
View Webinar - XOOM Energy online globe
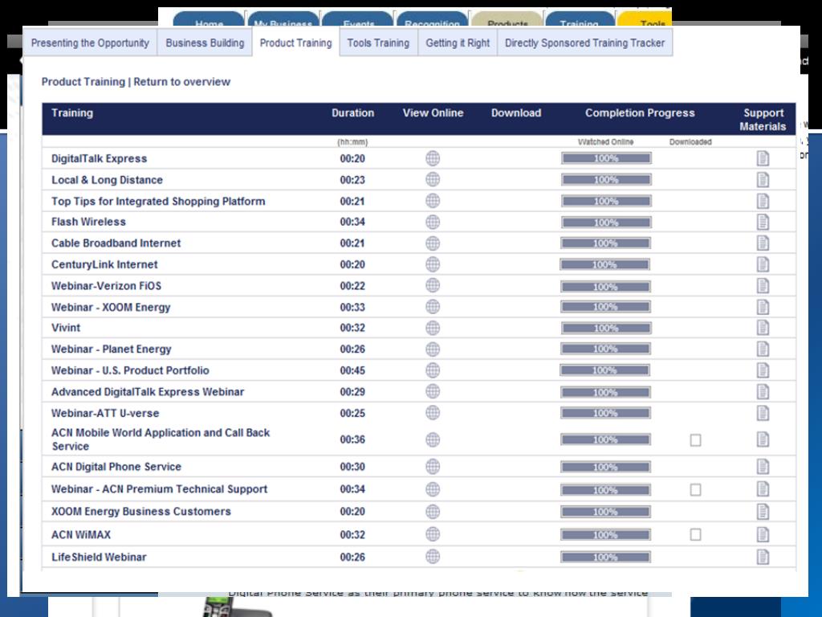[433, 307]
